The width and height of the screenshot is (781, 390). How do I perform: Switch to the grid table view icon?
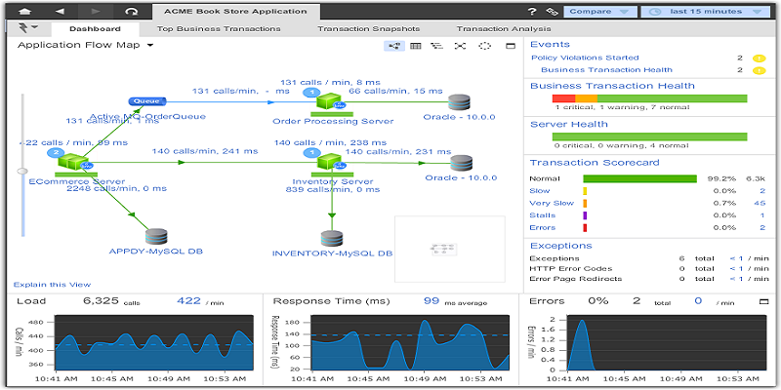pyautogui.click(x=416, y=46)
